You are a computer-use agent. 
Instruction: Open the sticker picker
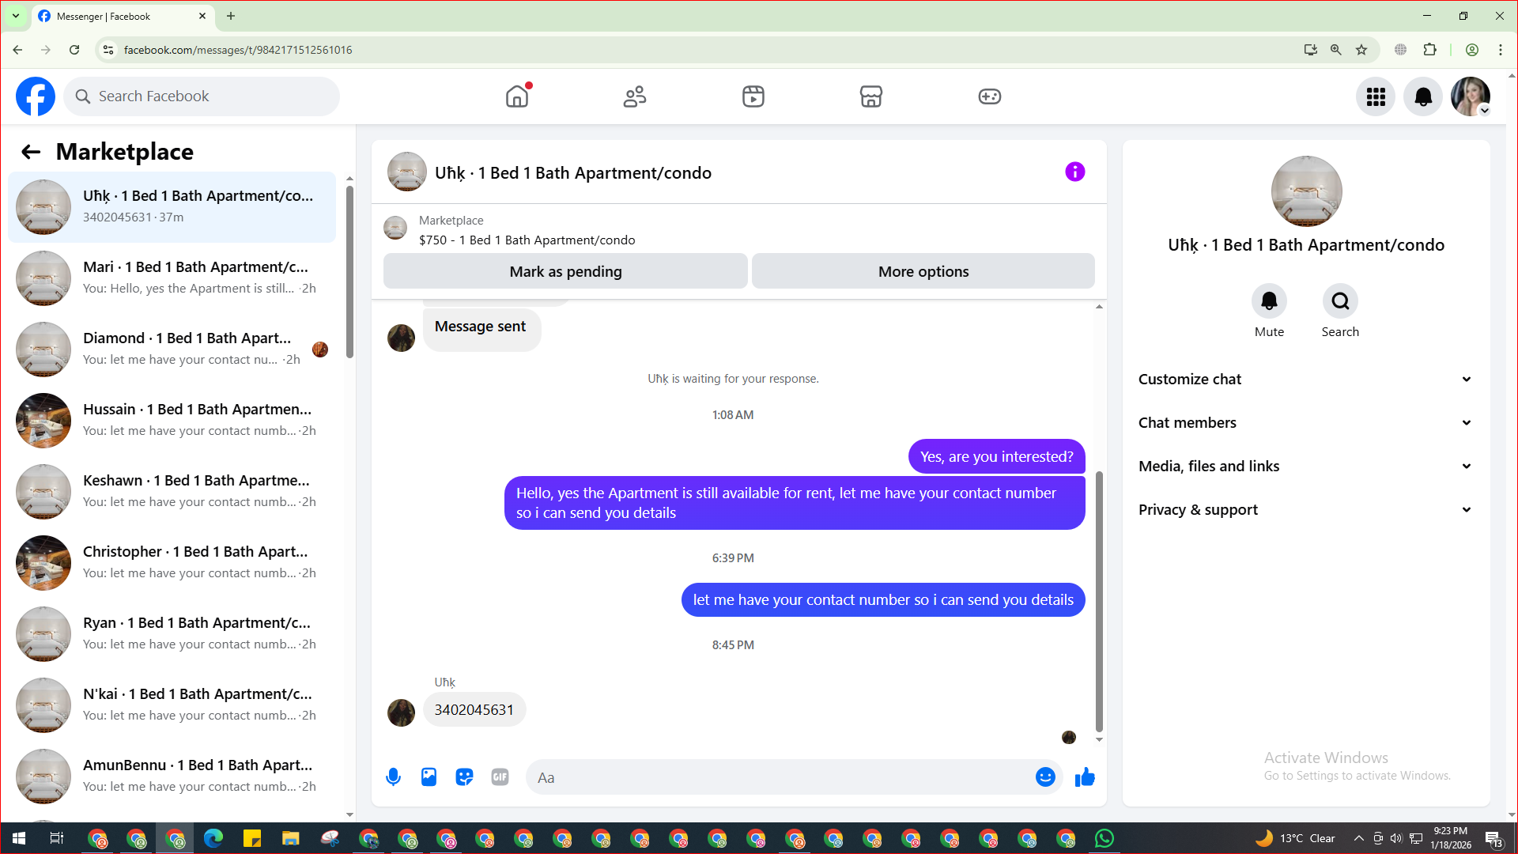point(464,777)
